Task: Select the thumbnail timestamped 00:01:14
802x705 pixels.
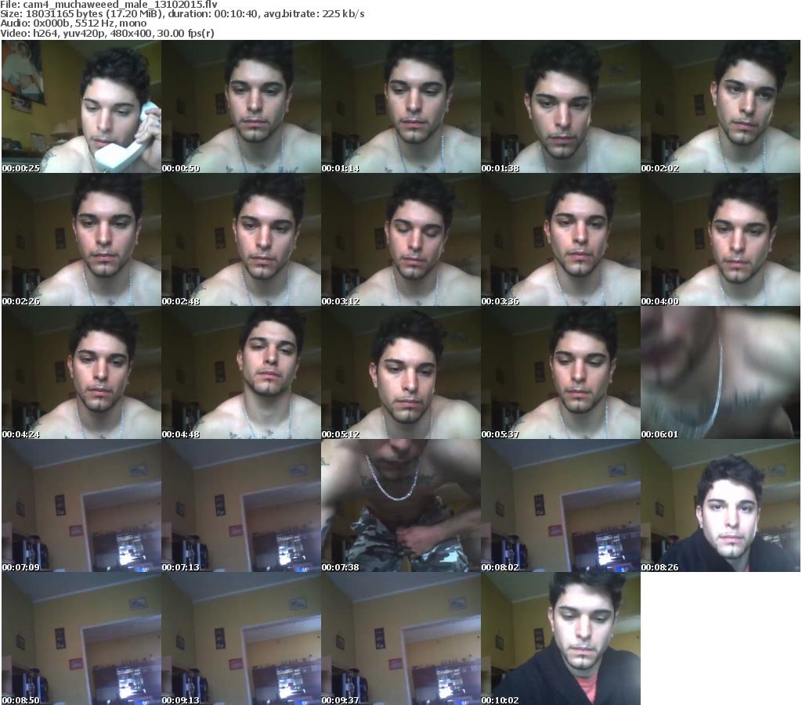Action: (x=401, y=106)
